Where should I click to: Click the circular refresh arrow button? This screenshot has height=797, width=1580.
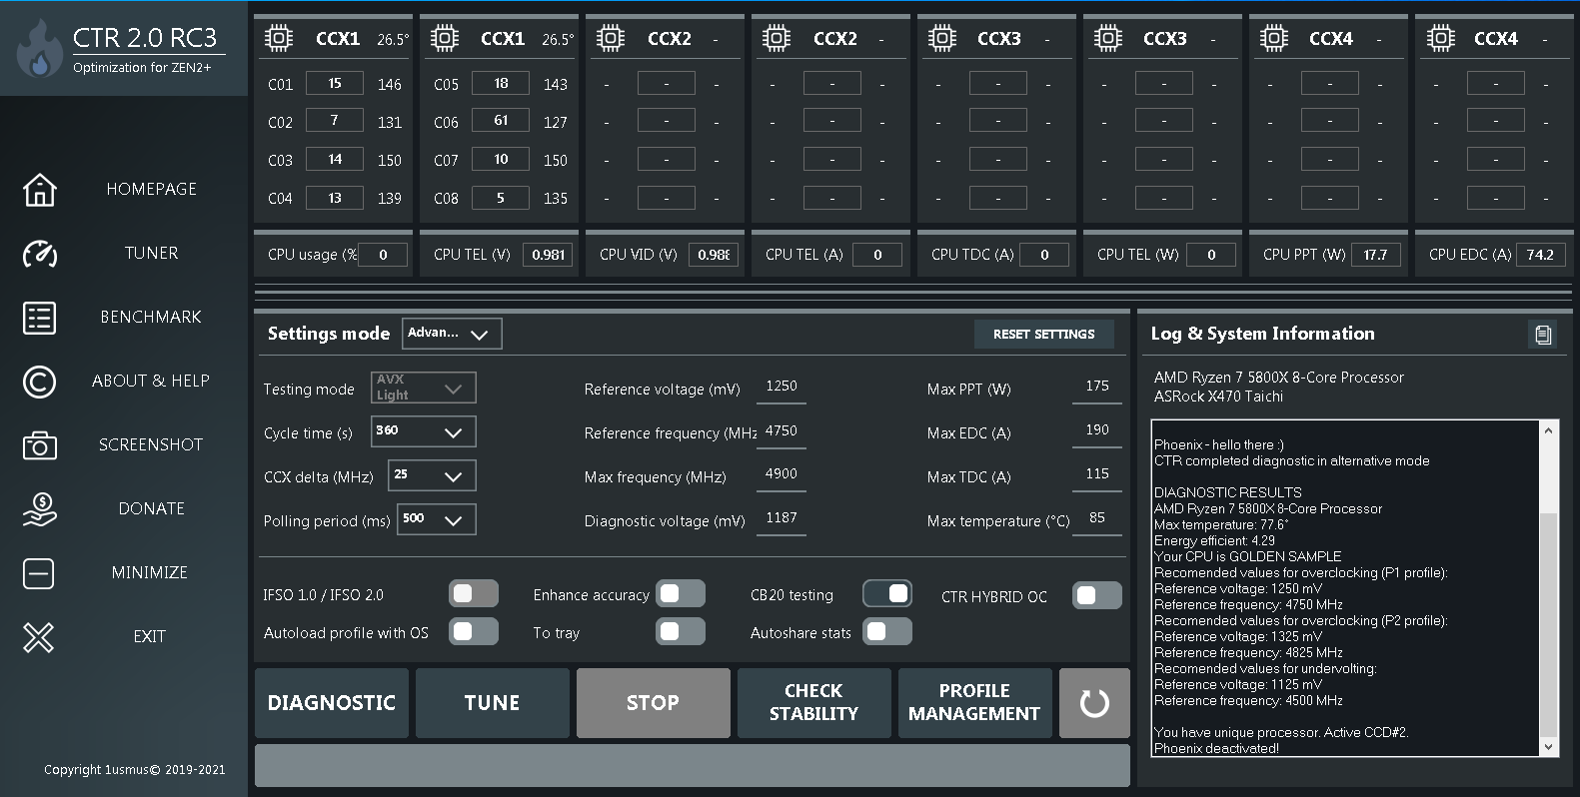1094,703
